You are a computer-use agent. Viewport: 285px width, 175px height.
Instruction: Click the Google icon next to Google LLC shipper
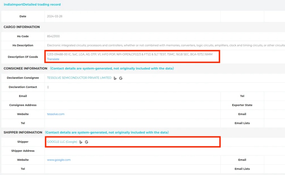click(87, 142)
